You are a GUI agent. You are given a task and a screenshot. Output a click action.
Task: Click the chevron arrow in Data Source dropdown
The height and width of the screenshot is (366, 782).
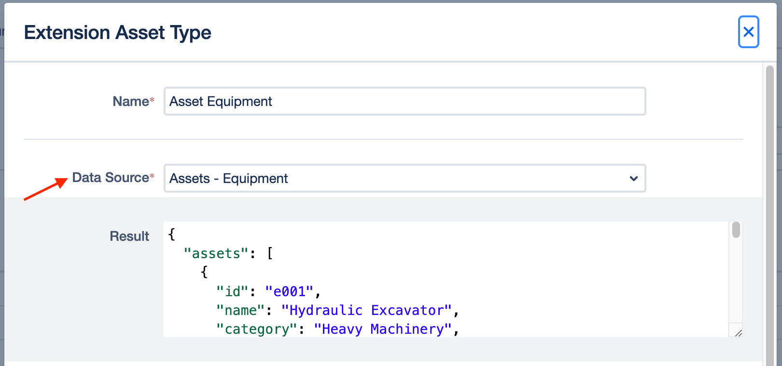[633, 179]
